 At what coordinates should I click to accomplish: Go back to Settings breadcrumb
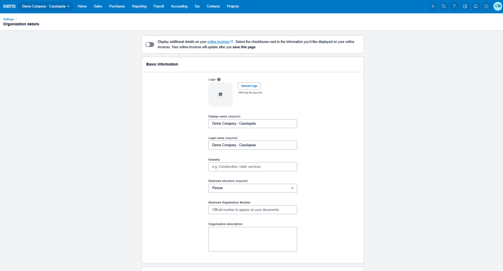click(x=8, y=19)
